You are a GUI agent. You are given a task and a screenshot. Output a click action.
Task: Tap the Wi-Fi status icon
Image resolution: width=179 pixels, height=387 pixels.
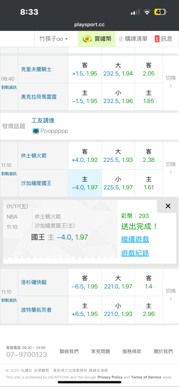click(x=147, y=12)
